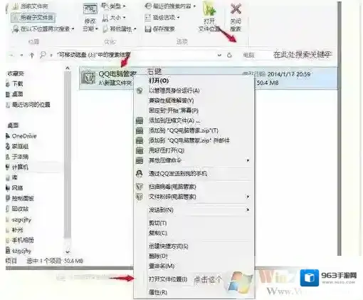The height and width of the screenshot is (300, 363).
Task: Click the address bar path text
Action: [x=94, y=55]
